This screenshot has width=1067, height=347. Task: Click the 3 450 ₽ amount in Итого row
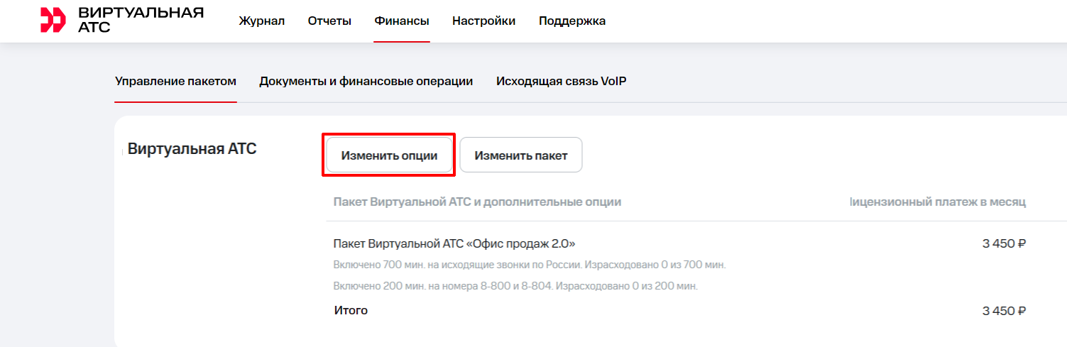click(1004, 311)
